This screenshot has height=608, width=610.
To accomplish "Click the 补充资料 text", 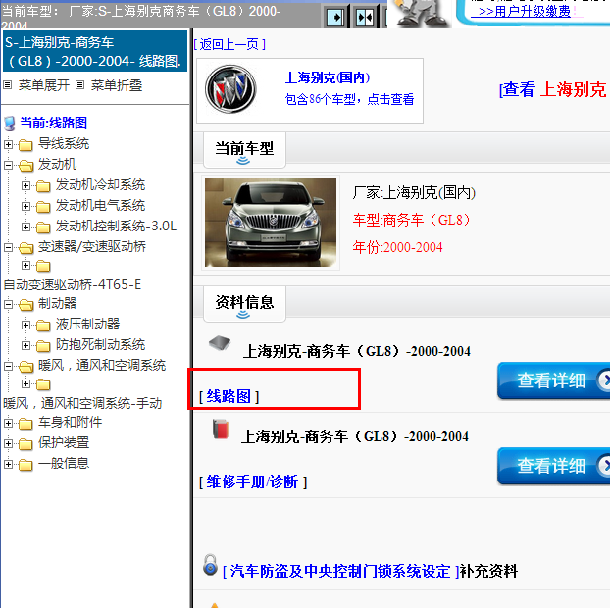I will click(x=488, y=572).
